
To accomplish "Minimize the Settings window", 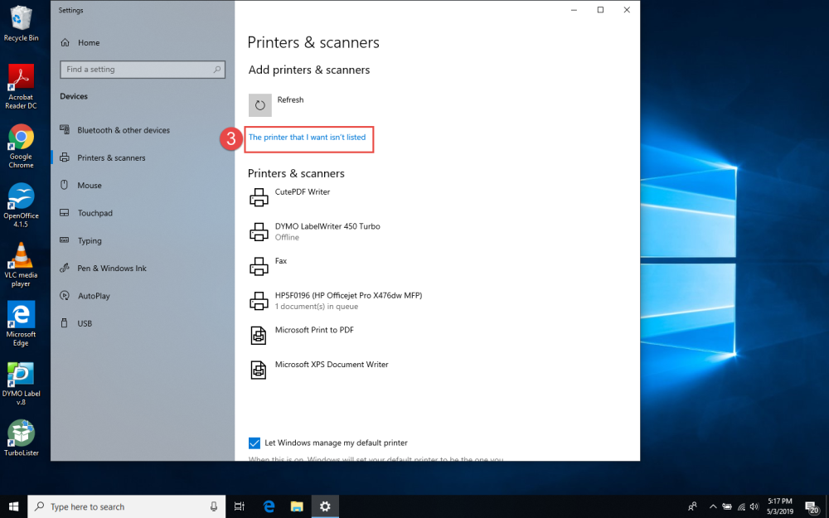I will pos(574,10).
